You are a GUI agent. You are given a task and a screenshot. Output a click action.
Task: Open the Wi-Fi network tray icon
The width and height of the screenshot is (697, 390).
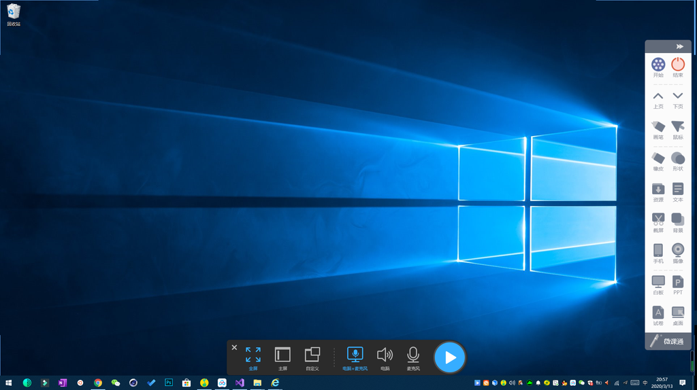(x=617, y=383)
